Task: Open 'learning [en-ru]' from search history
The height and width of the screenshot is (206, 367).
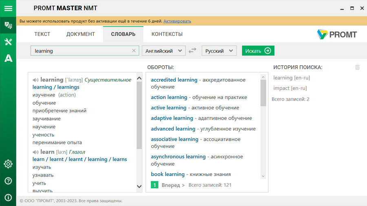Action: pos(292,78)
